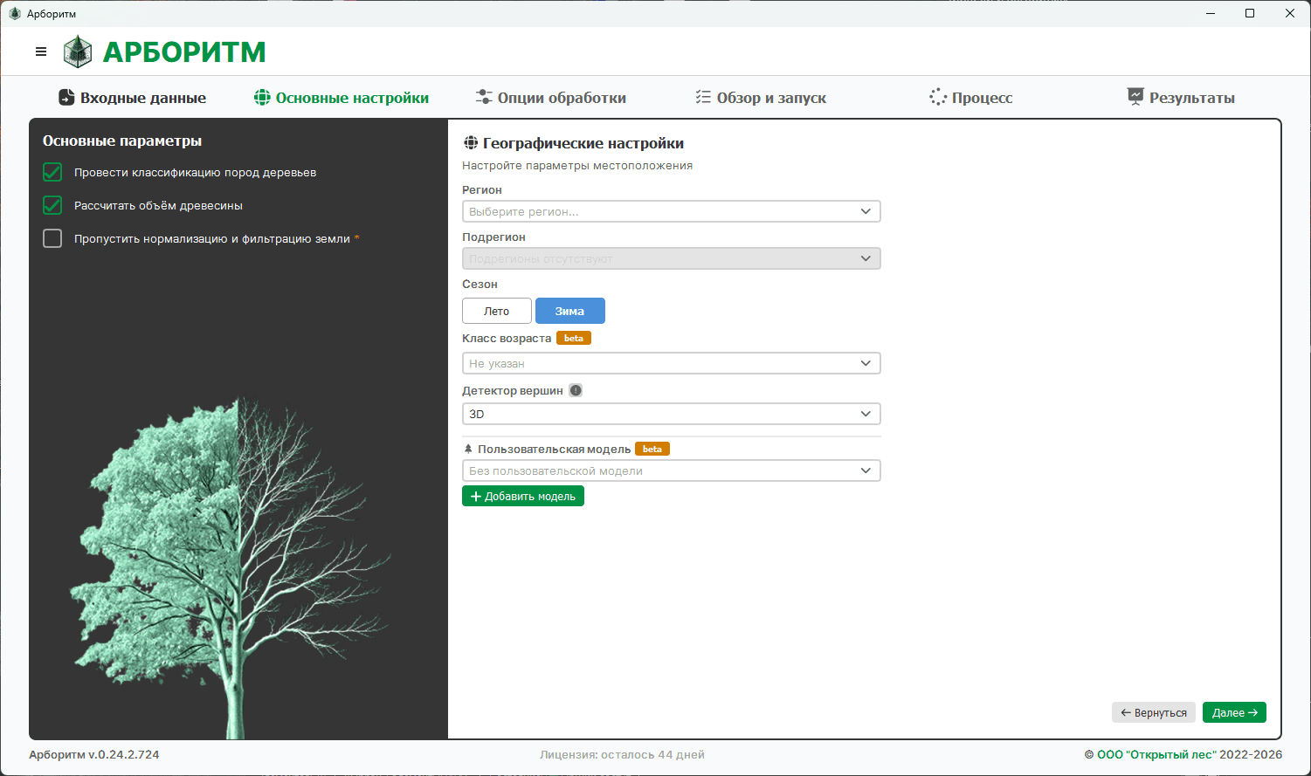1311x776 pixels.
Task: Open the Процесс tab
Action: [x=971, y=98]
